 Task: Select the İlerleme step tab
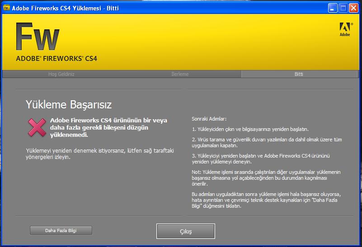pyautogui.click(x=180, y=74)
